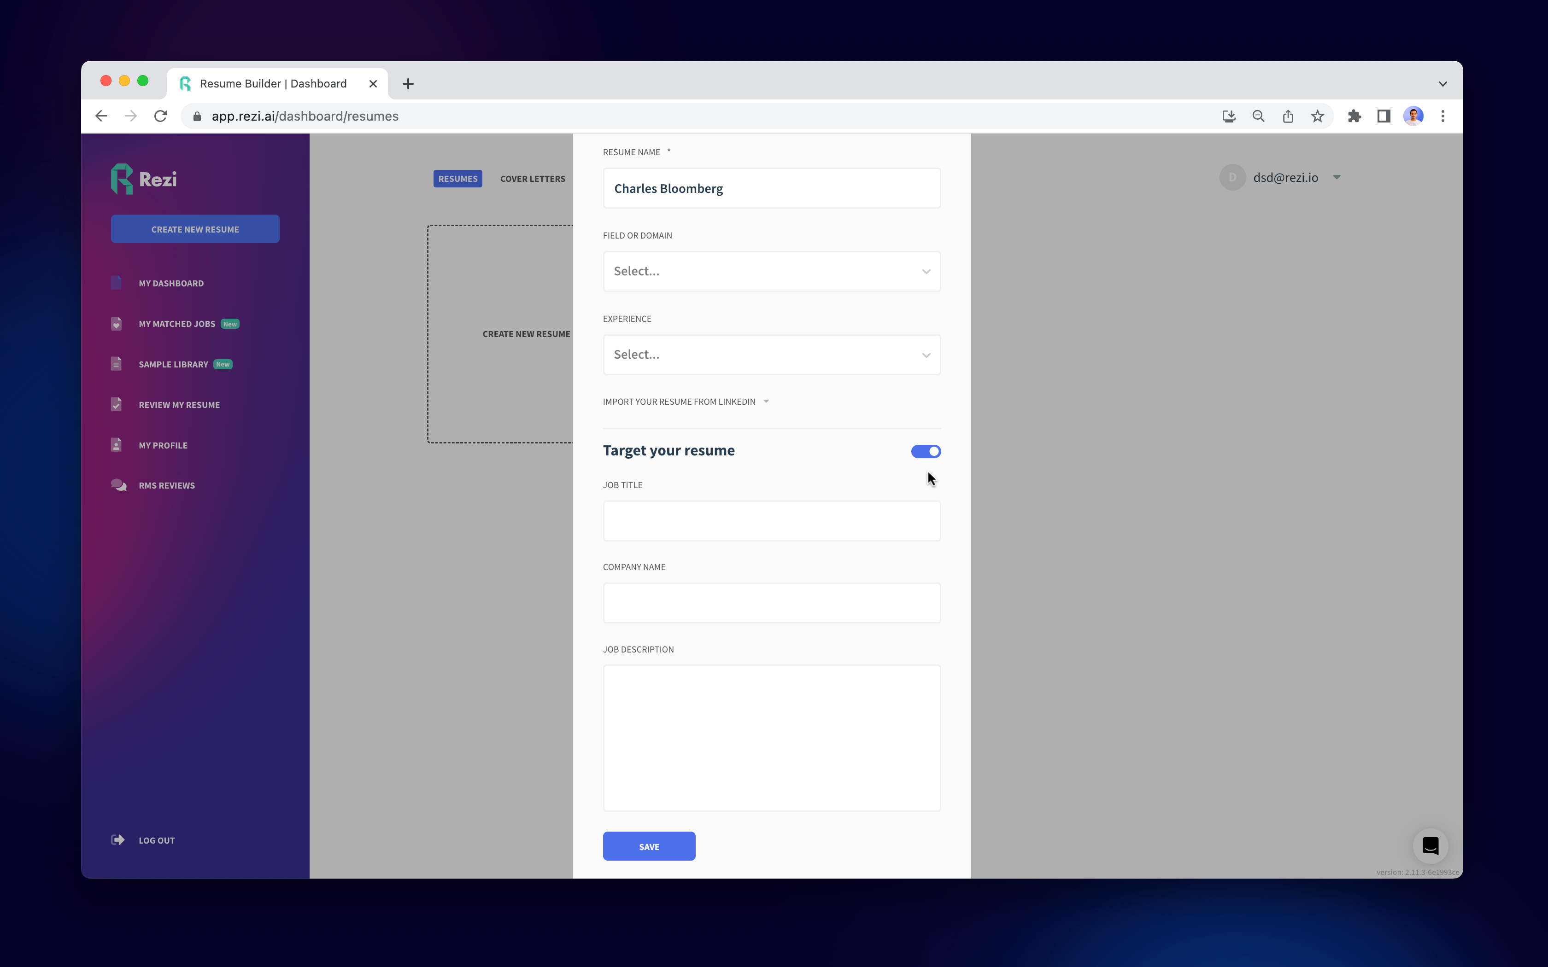Click the browser address bar URL
Image resolution: width=1548 pixels, height=967 pixels.
(x=305, y=117)
